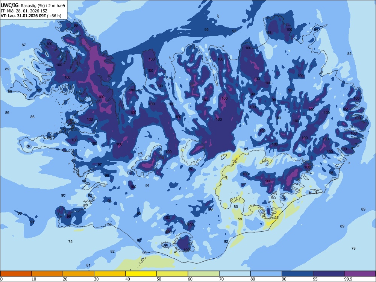Click the '81' humidity value on the map
376x282 pixels.
tap(88, 265)
